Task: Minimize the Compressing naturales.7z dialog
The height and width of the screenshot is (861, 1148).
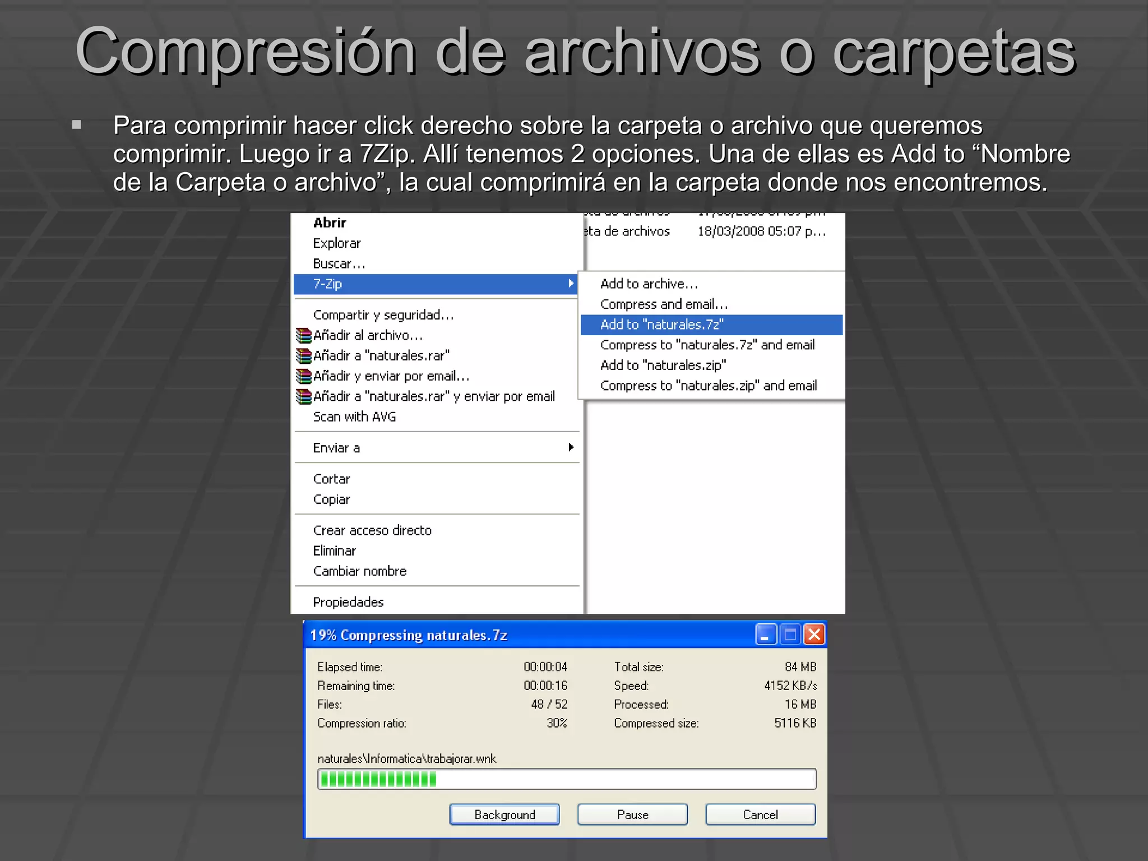Action: [x=765, y=635]
